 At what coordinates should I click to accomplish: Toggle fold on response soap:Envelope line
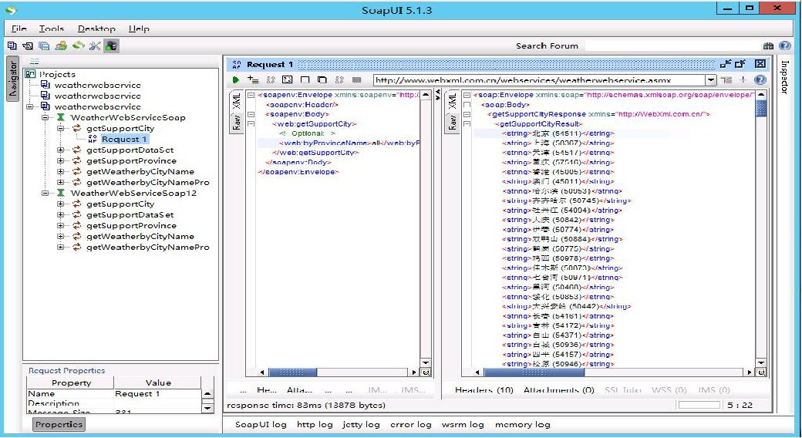click(467, 95)
